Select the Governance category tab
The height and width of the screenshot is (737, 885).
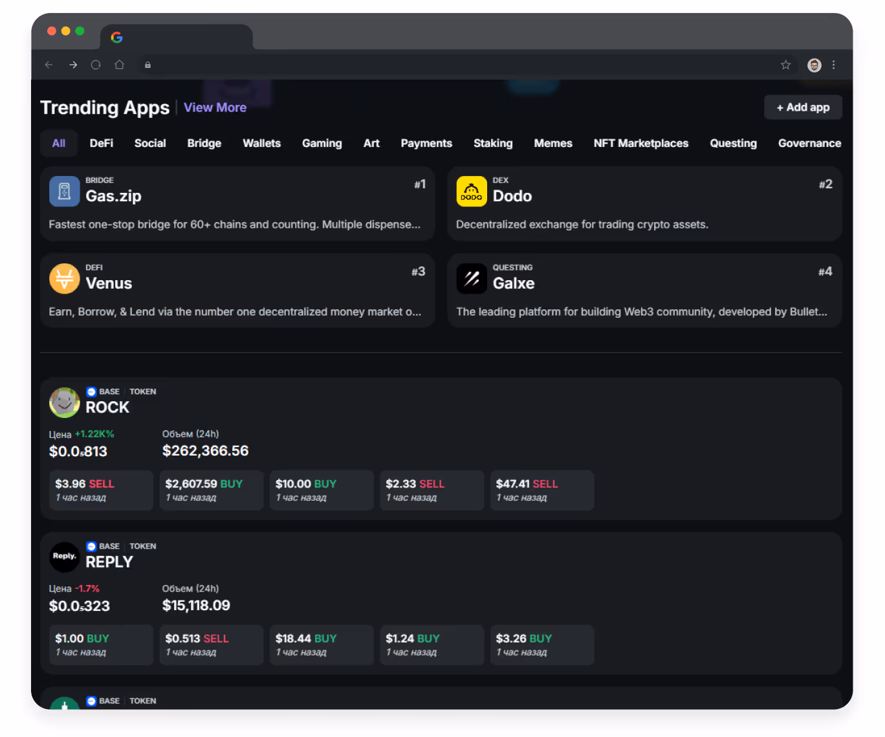point(809,143)
